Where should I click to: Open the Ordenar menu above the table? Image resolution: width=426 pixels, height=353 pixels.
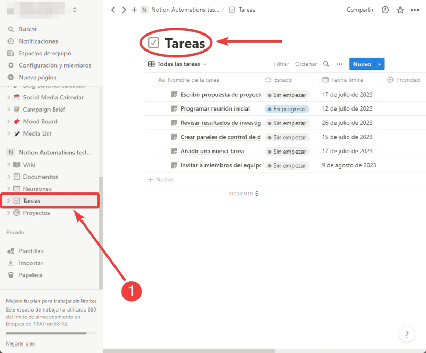[306, 64]
